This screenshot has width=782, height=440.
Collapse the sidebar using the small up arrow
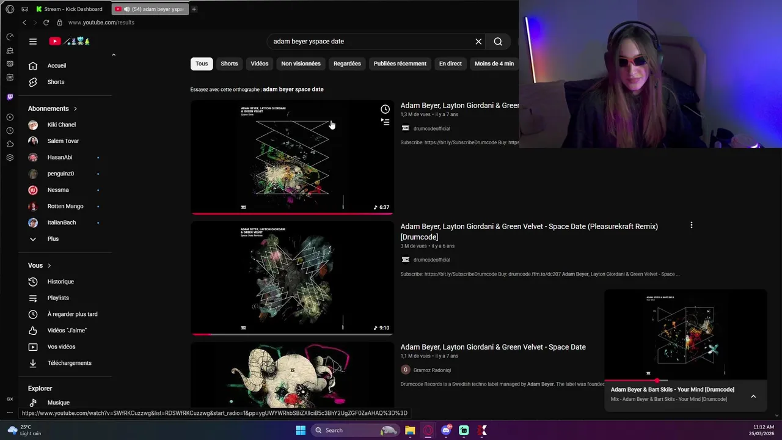coord(114,55)
